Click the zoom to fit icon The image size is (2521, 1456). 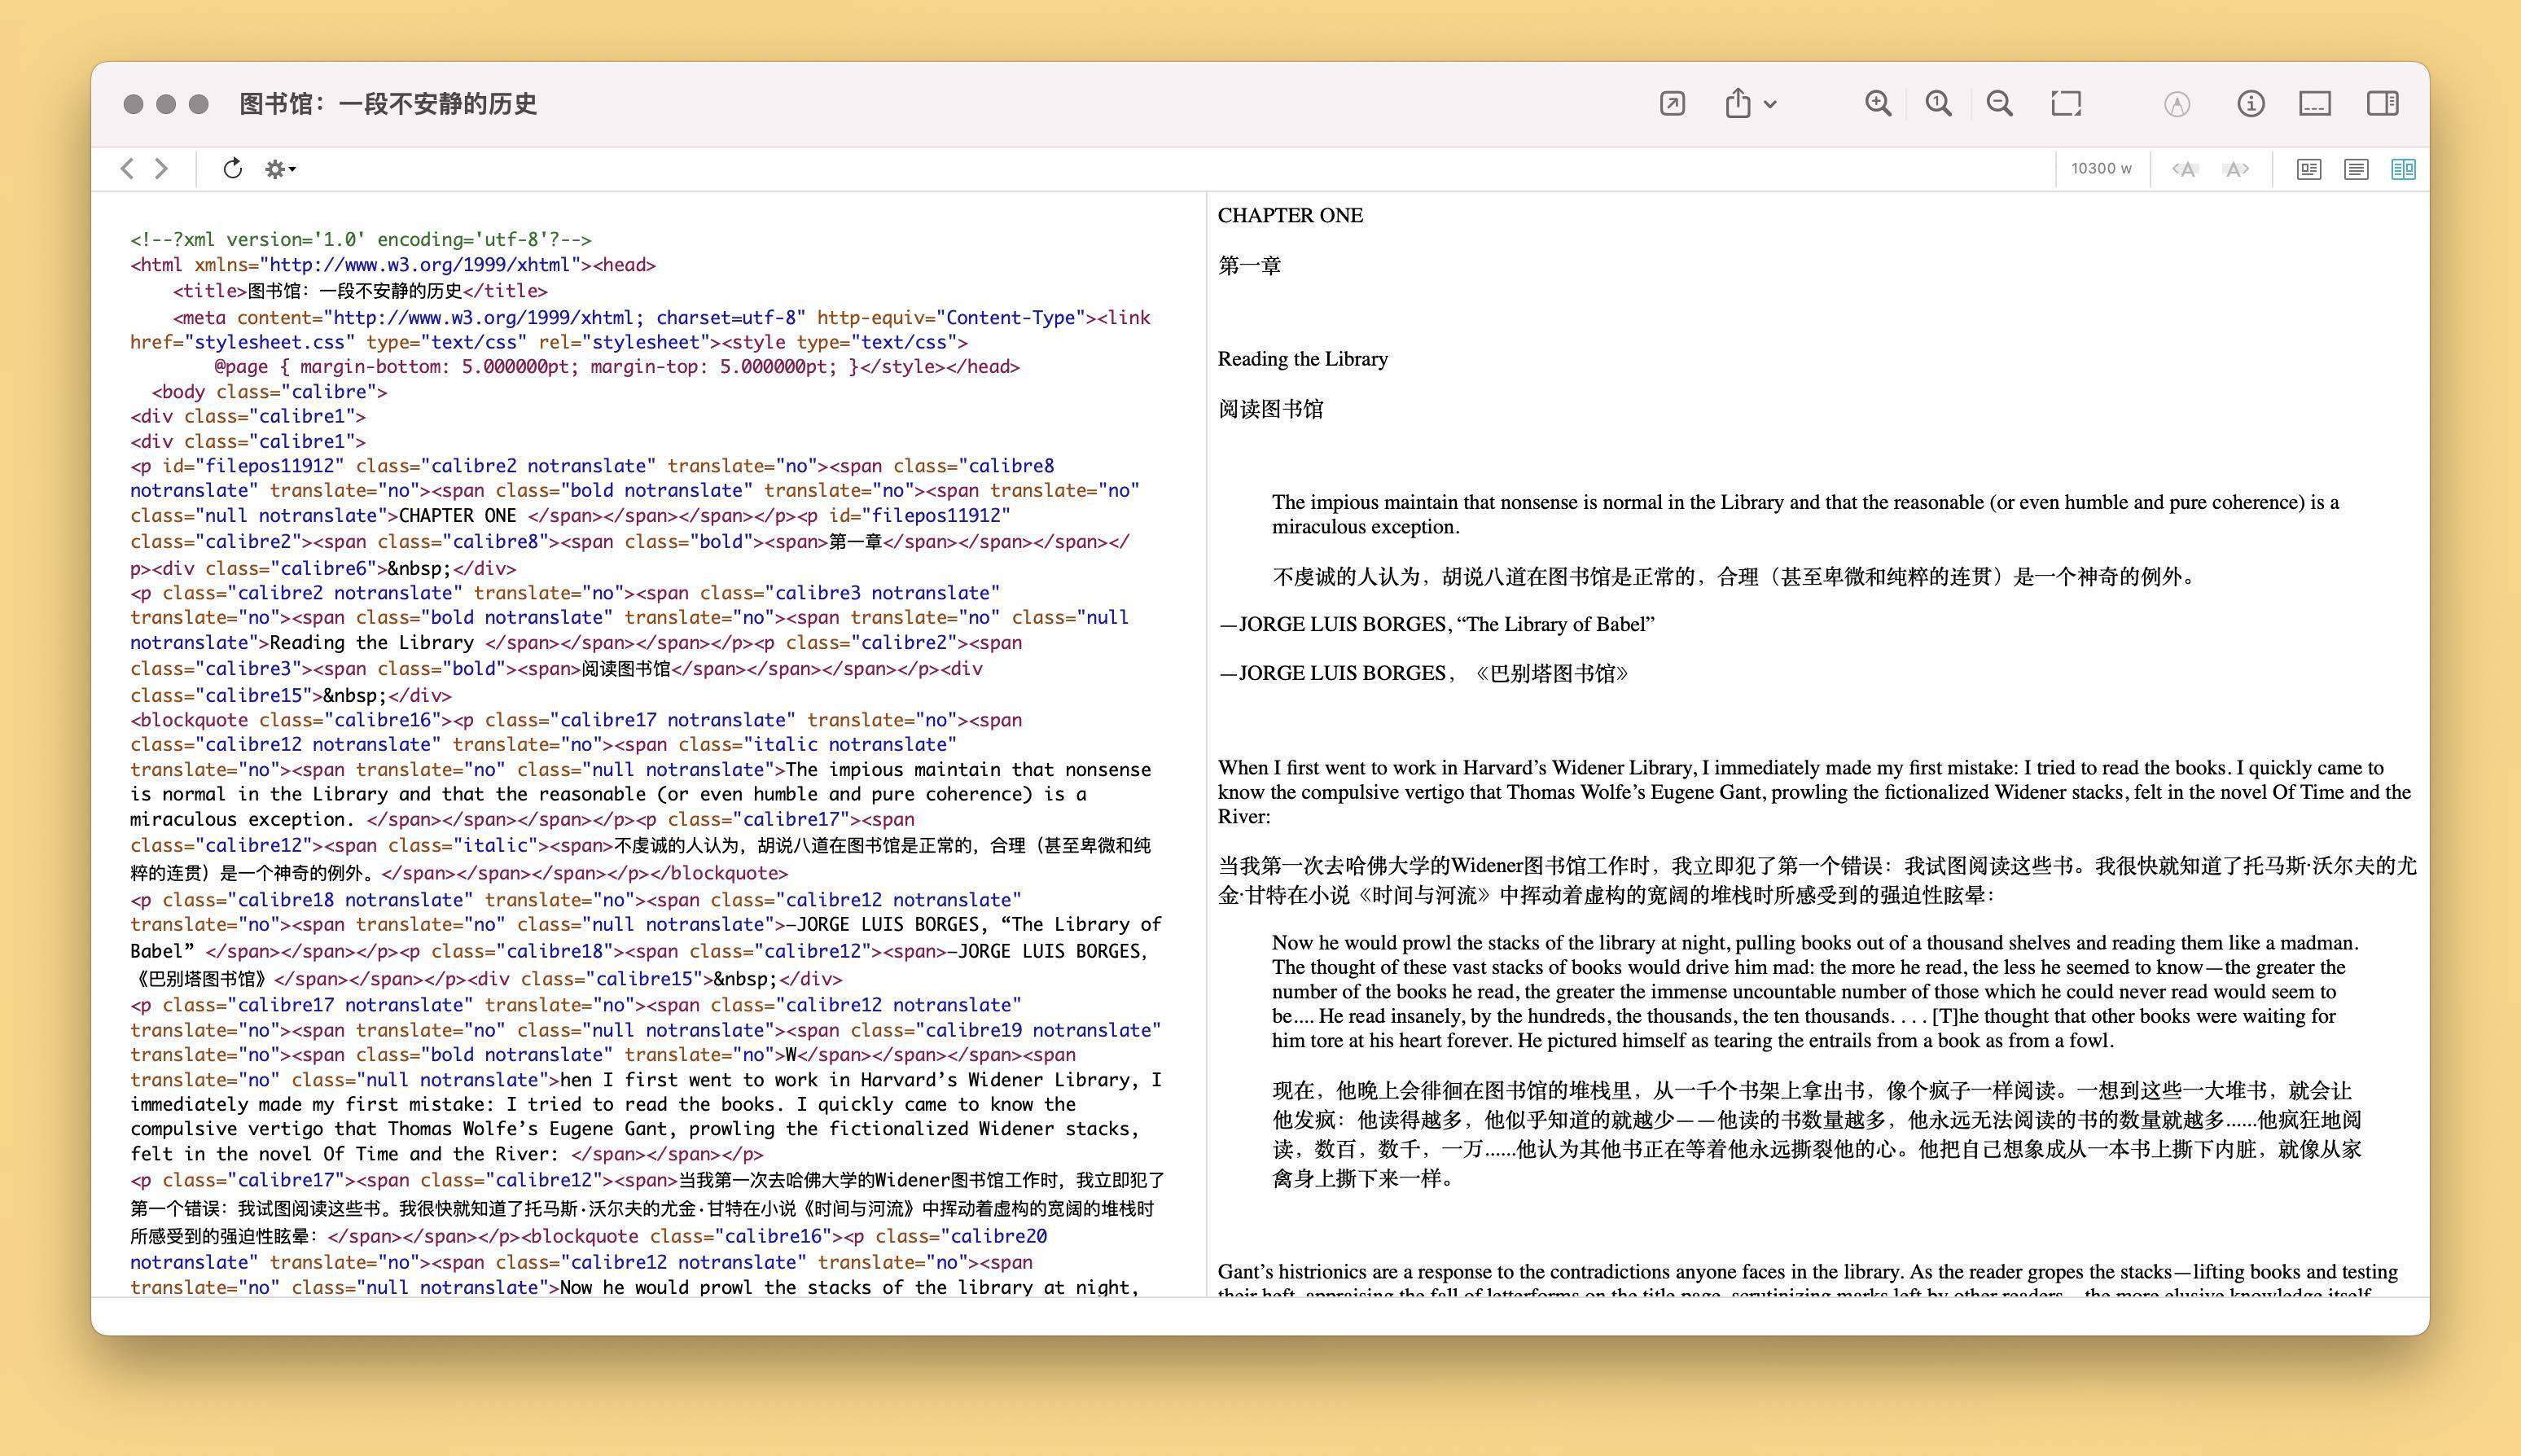(x=2066, y=104)
